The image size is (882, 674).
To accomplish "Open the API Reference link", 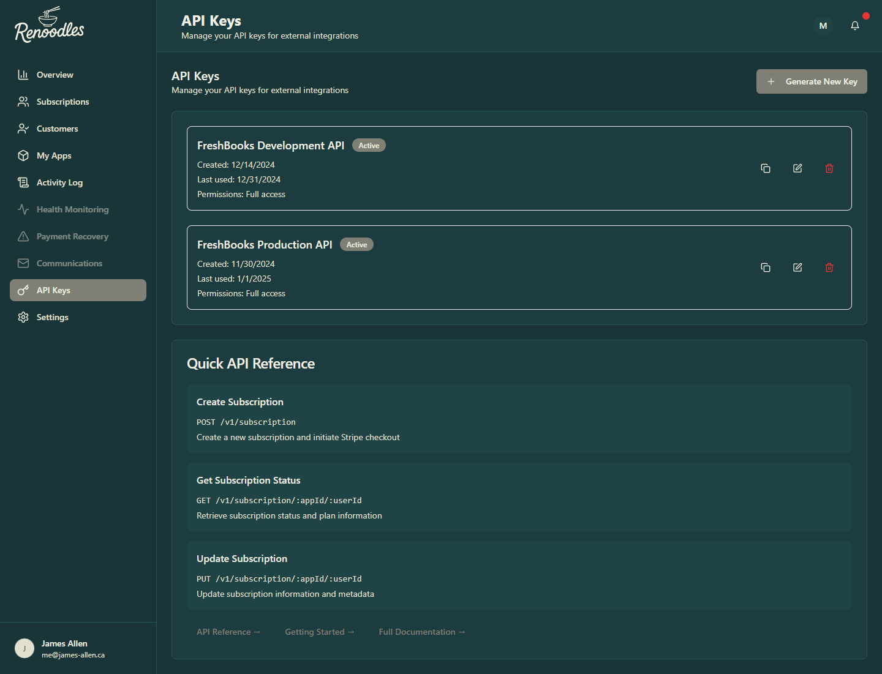I will coord(228,631).
